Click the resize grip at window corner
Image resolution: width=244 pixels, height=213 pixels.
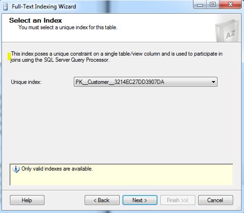click(x=238, y=208)
